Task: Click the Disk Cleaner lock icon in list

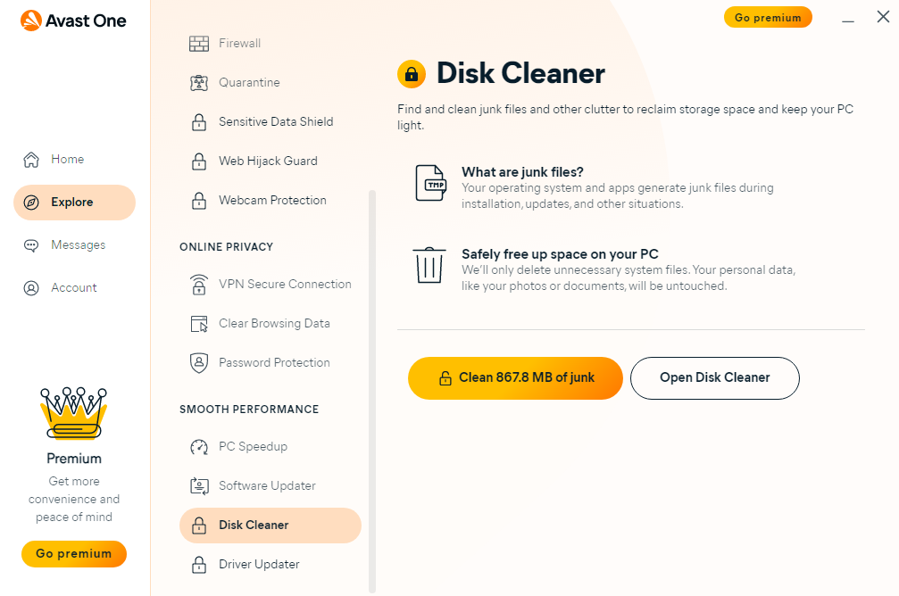Action: [x=199, y=526]
